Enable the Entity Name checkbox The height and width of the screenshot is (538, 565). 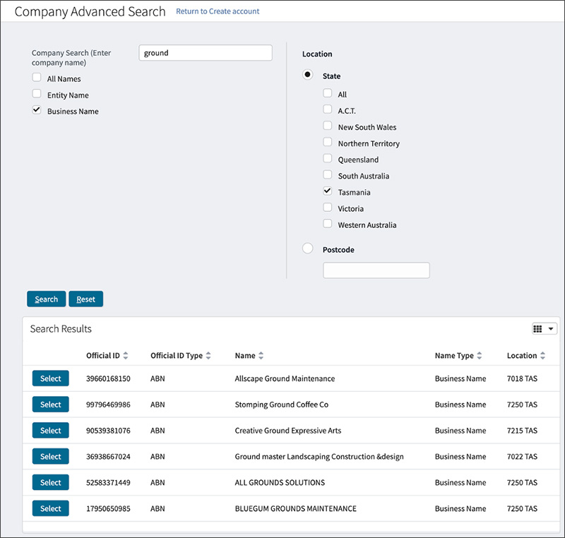(37, 95)
